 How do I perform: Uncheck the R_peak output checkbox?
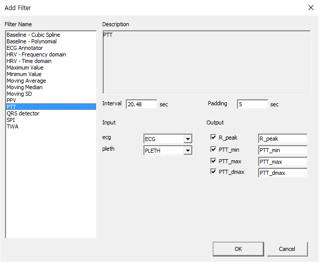pos(213,138)
